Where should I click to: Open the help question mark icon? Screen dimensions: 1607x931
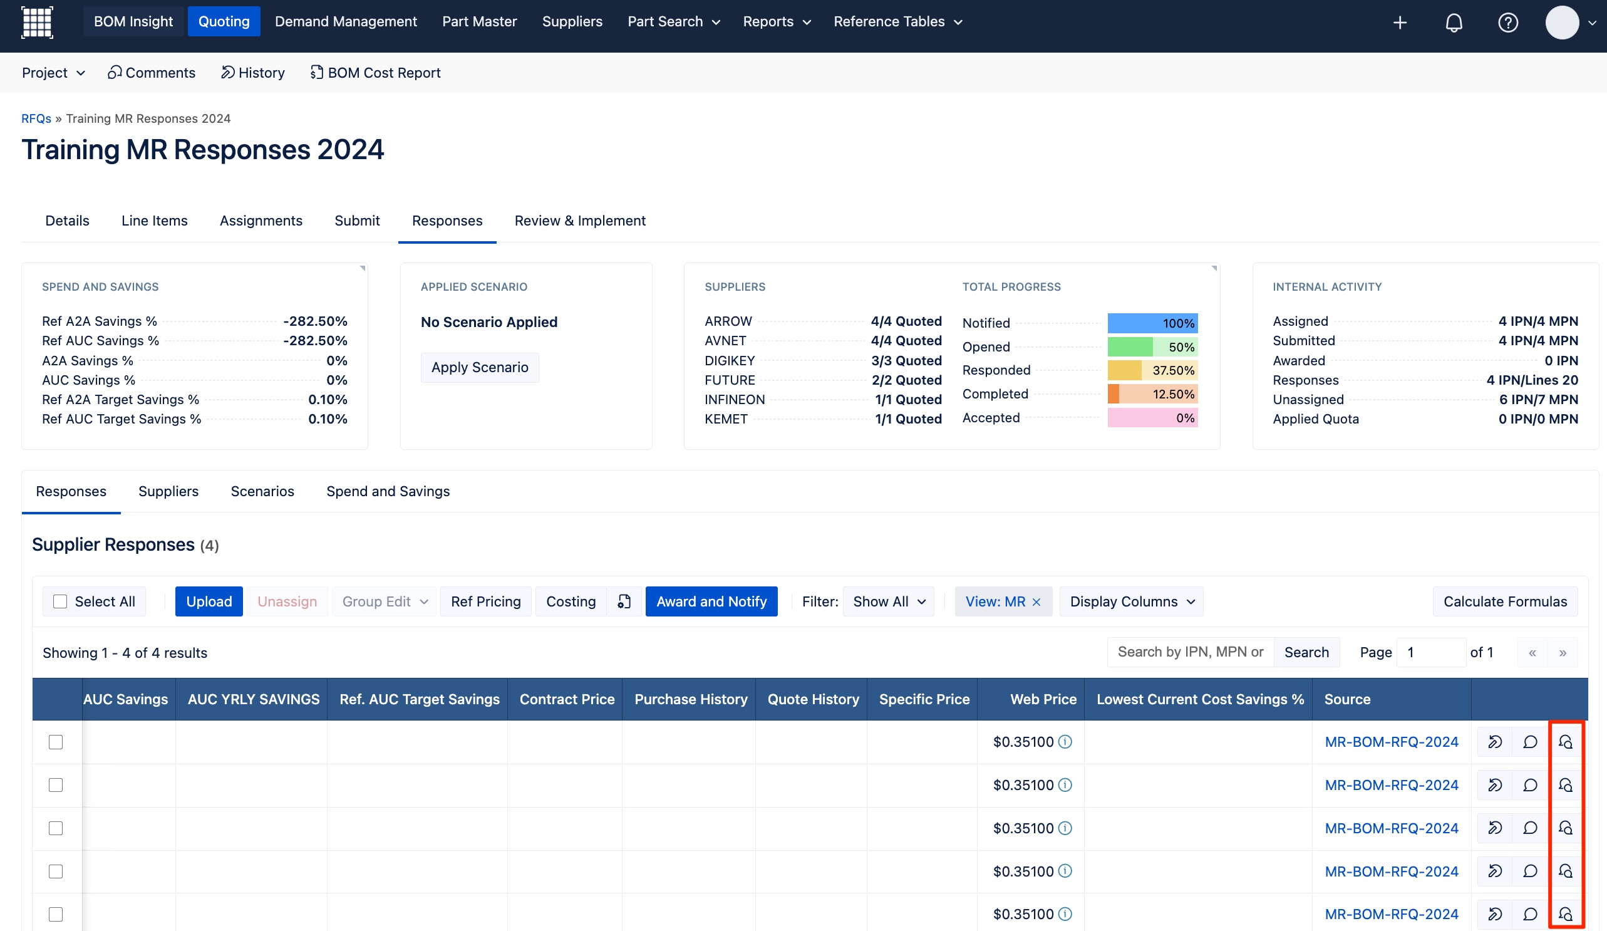(1507, 23)
